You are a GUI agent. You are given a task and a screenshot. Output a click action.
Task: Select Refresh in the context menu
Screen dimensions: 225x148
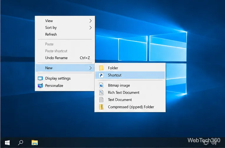[65, 34]
